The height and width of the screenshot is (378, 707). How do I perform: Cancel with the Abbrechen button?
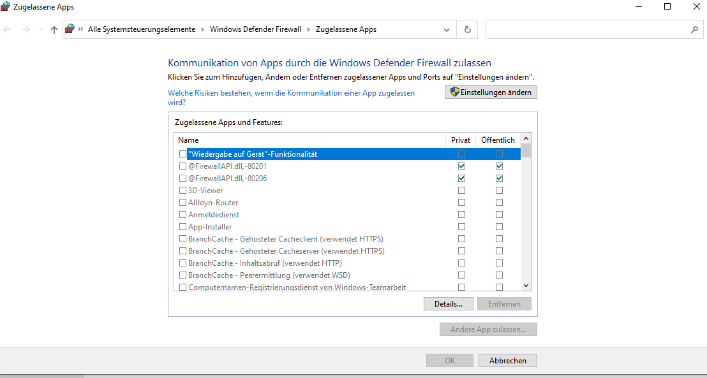(x=508, y=361)
